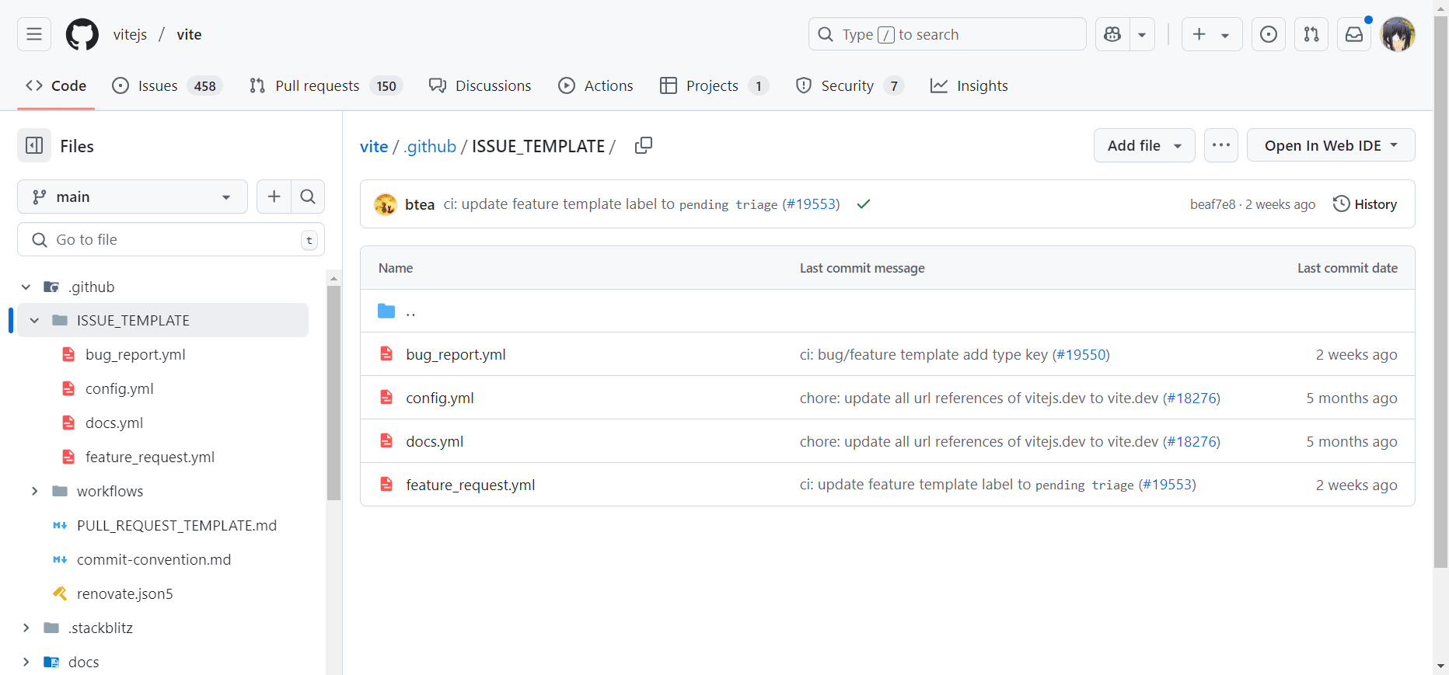Open bug_report.yml in file list
The width and height of the screenshot is (1449, 675).
pos(456,354)
